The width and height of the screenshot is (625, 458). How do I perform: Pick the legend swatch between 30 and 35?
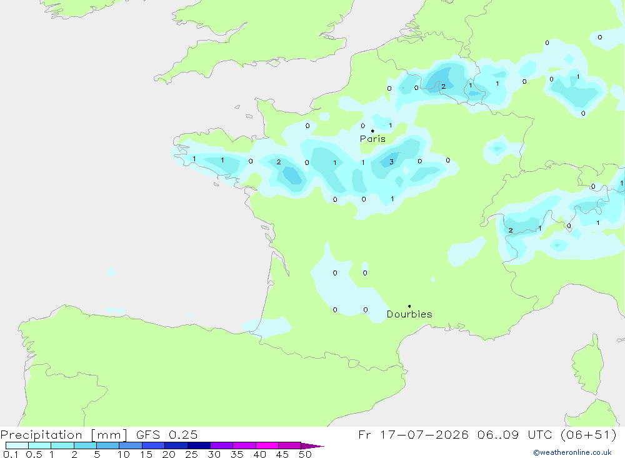point(222,446)
